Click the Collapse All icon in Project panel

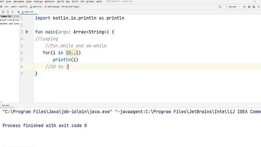13,12
